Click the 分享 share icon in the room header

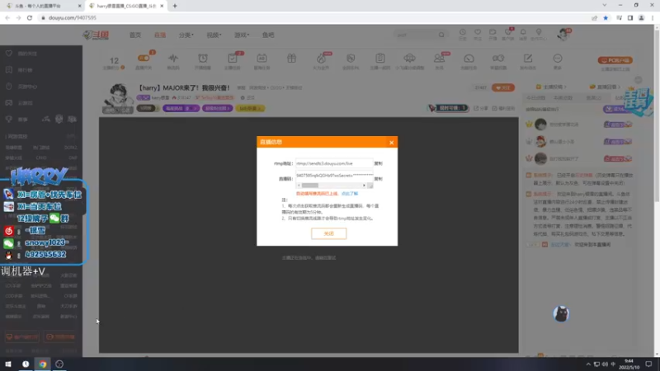point(481,108)
